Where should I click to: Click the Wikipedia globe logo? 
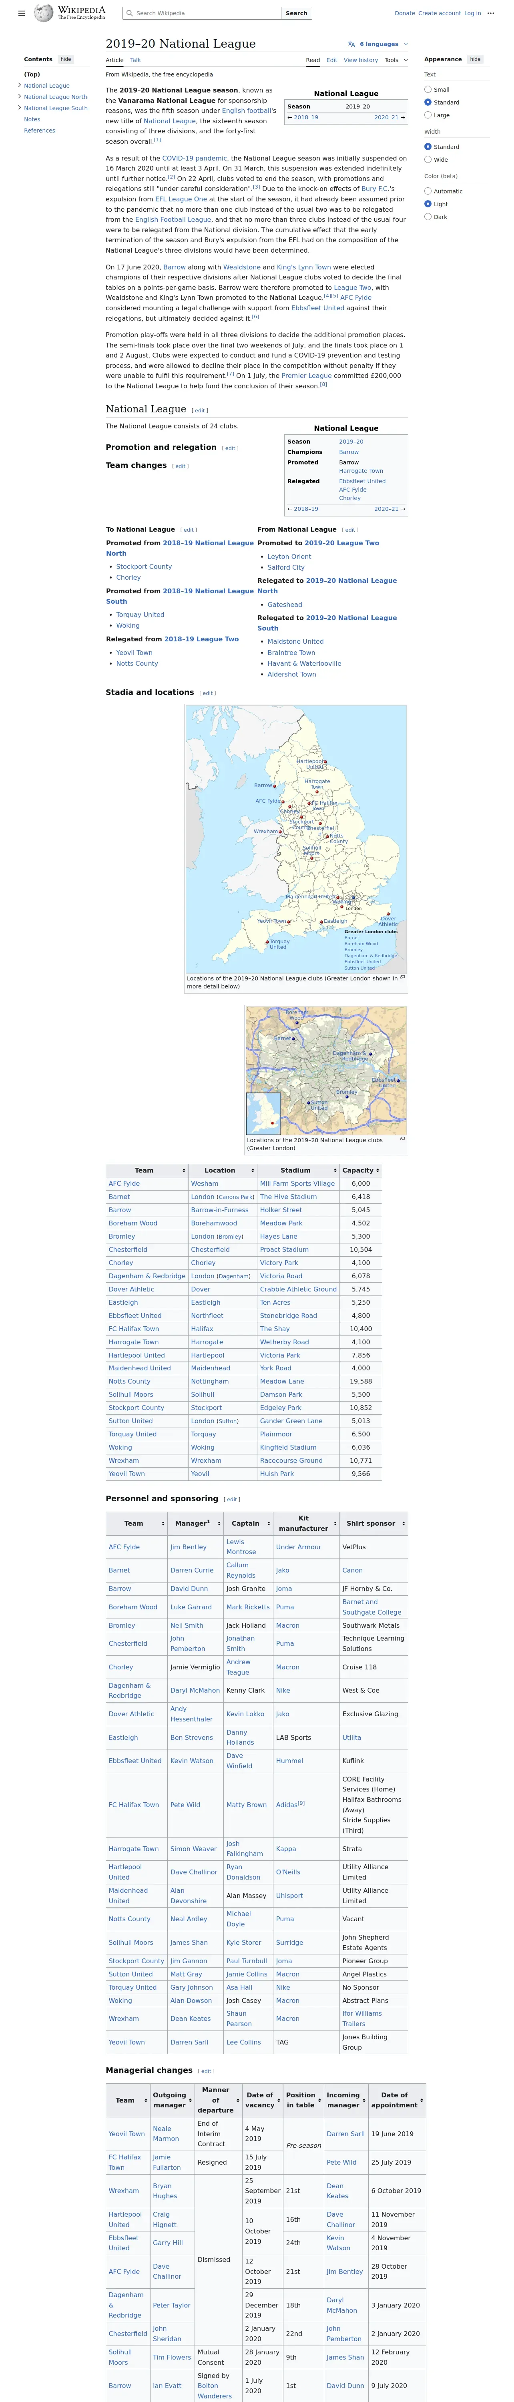coord(43,13)
